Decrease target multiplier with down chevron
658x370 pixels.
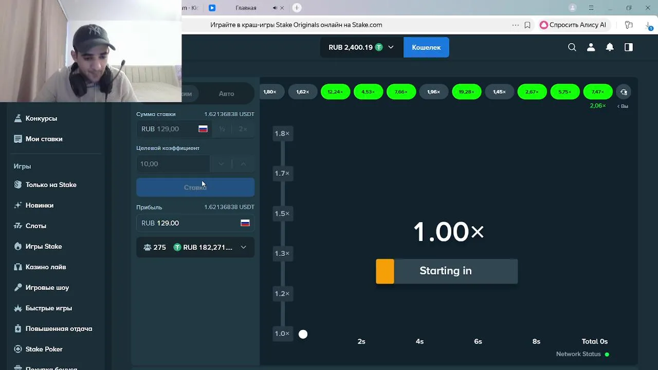tap(221, 164)
